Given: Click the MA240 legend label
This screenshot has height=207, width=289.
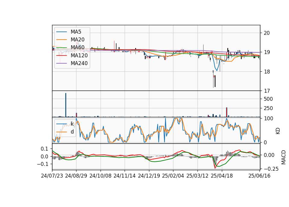Looking at the screenshot, I should 79,63.
